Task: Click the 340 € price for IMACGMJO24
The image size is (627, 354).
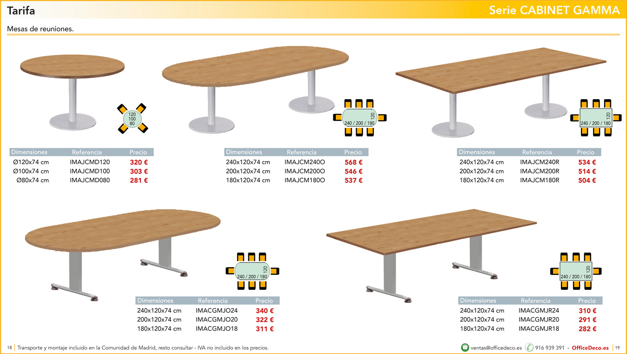Action: pos(265,311)
